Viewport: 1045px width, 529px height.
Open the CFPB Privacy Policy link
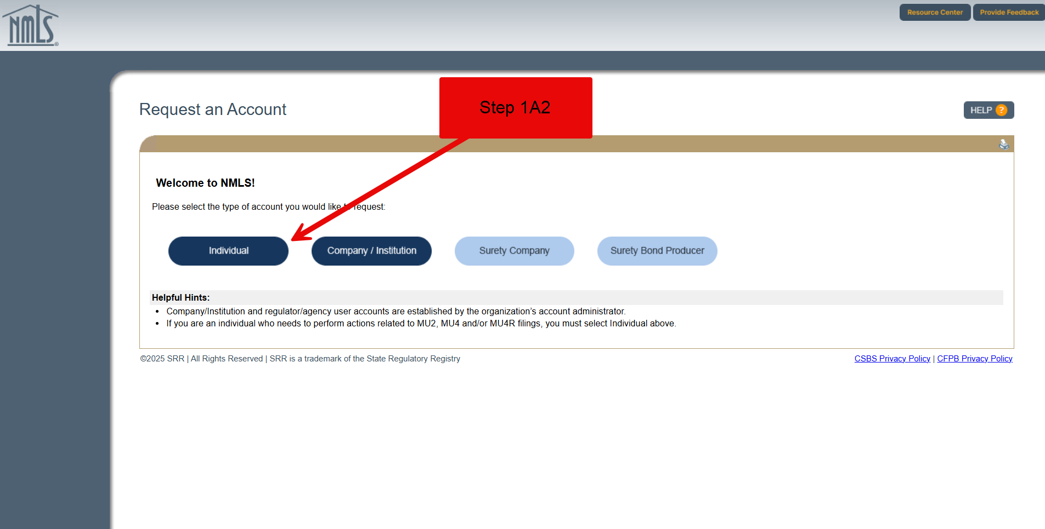click(x=974, y=359)
